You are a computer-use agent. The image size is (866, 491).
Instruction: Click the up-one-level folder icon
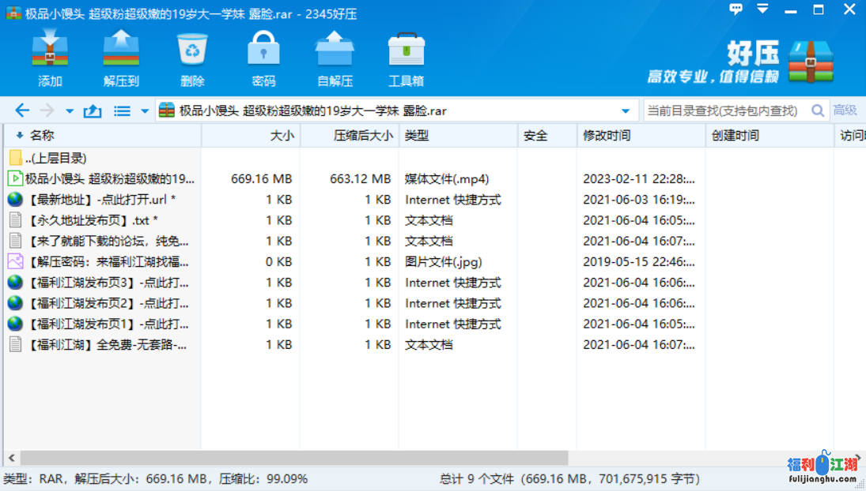pos(93,111)
